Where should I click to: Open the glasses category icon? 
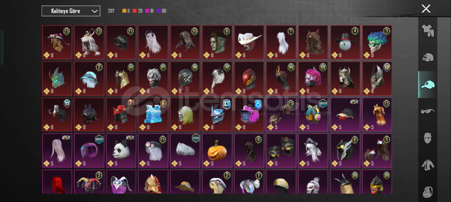tap(428, 111)
